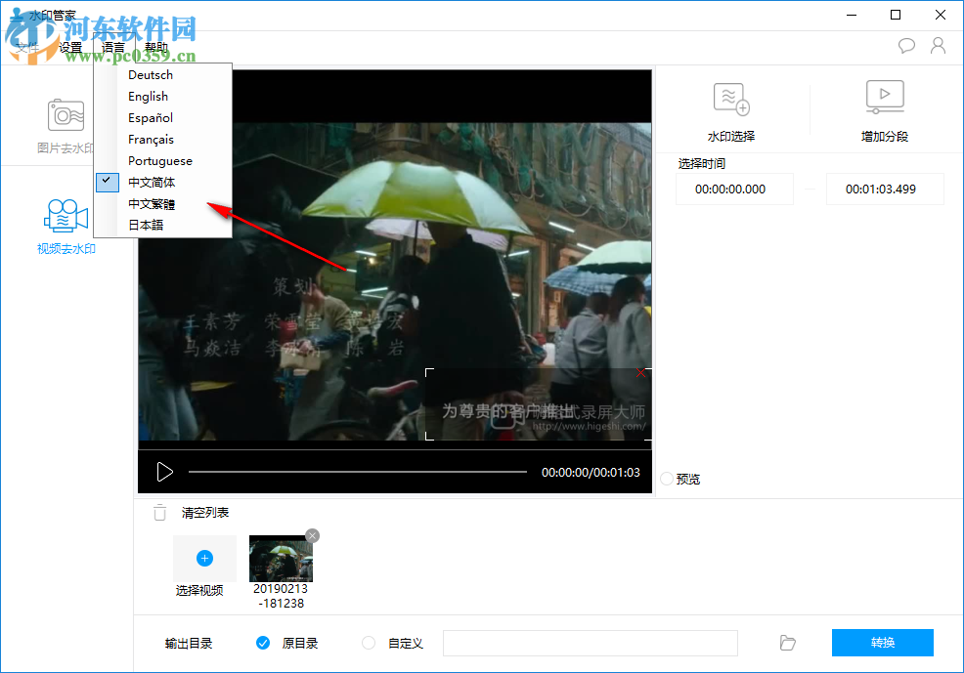Open the output folder browse icon
This screenshot has height=673, width=964.
788,643
